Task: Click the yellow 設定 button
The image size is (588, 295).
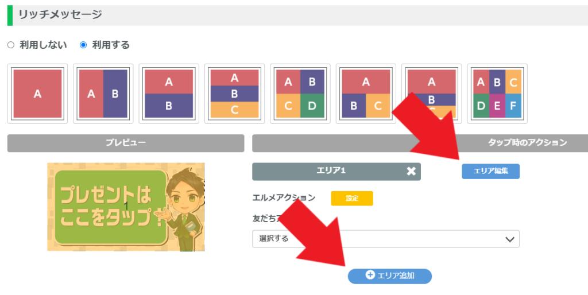Action: pyautogui.click(x=352, y=198)
